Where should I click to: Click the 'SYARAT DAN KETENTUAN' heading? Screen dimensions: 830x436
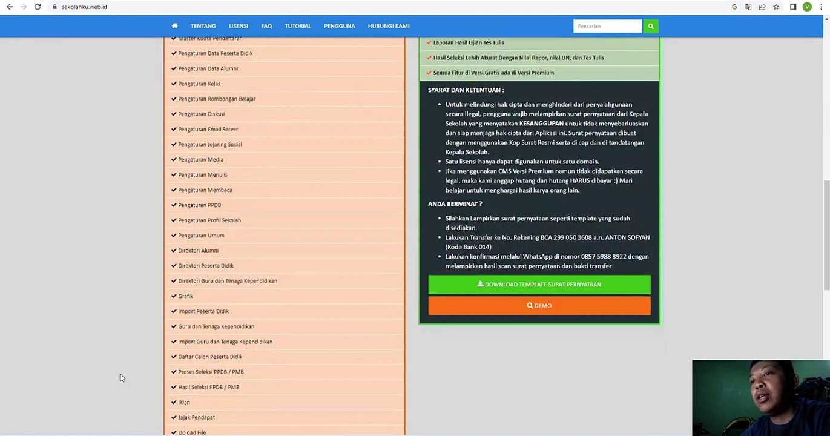pyautogui.click(x=466, y=90)
